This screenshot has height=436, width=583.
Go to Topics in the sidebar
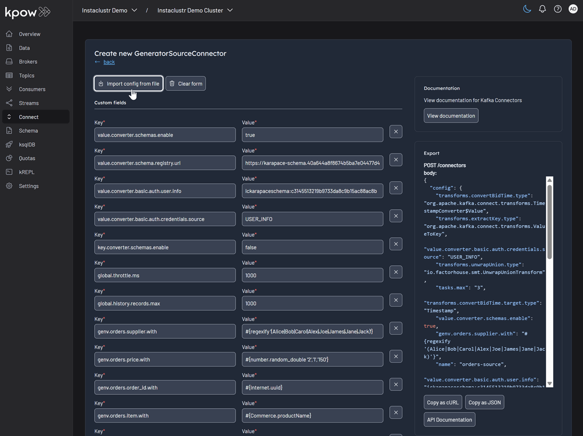pos(26,75)
